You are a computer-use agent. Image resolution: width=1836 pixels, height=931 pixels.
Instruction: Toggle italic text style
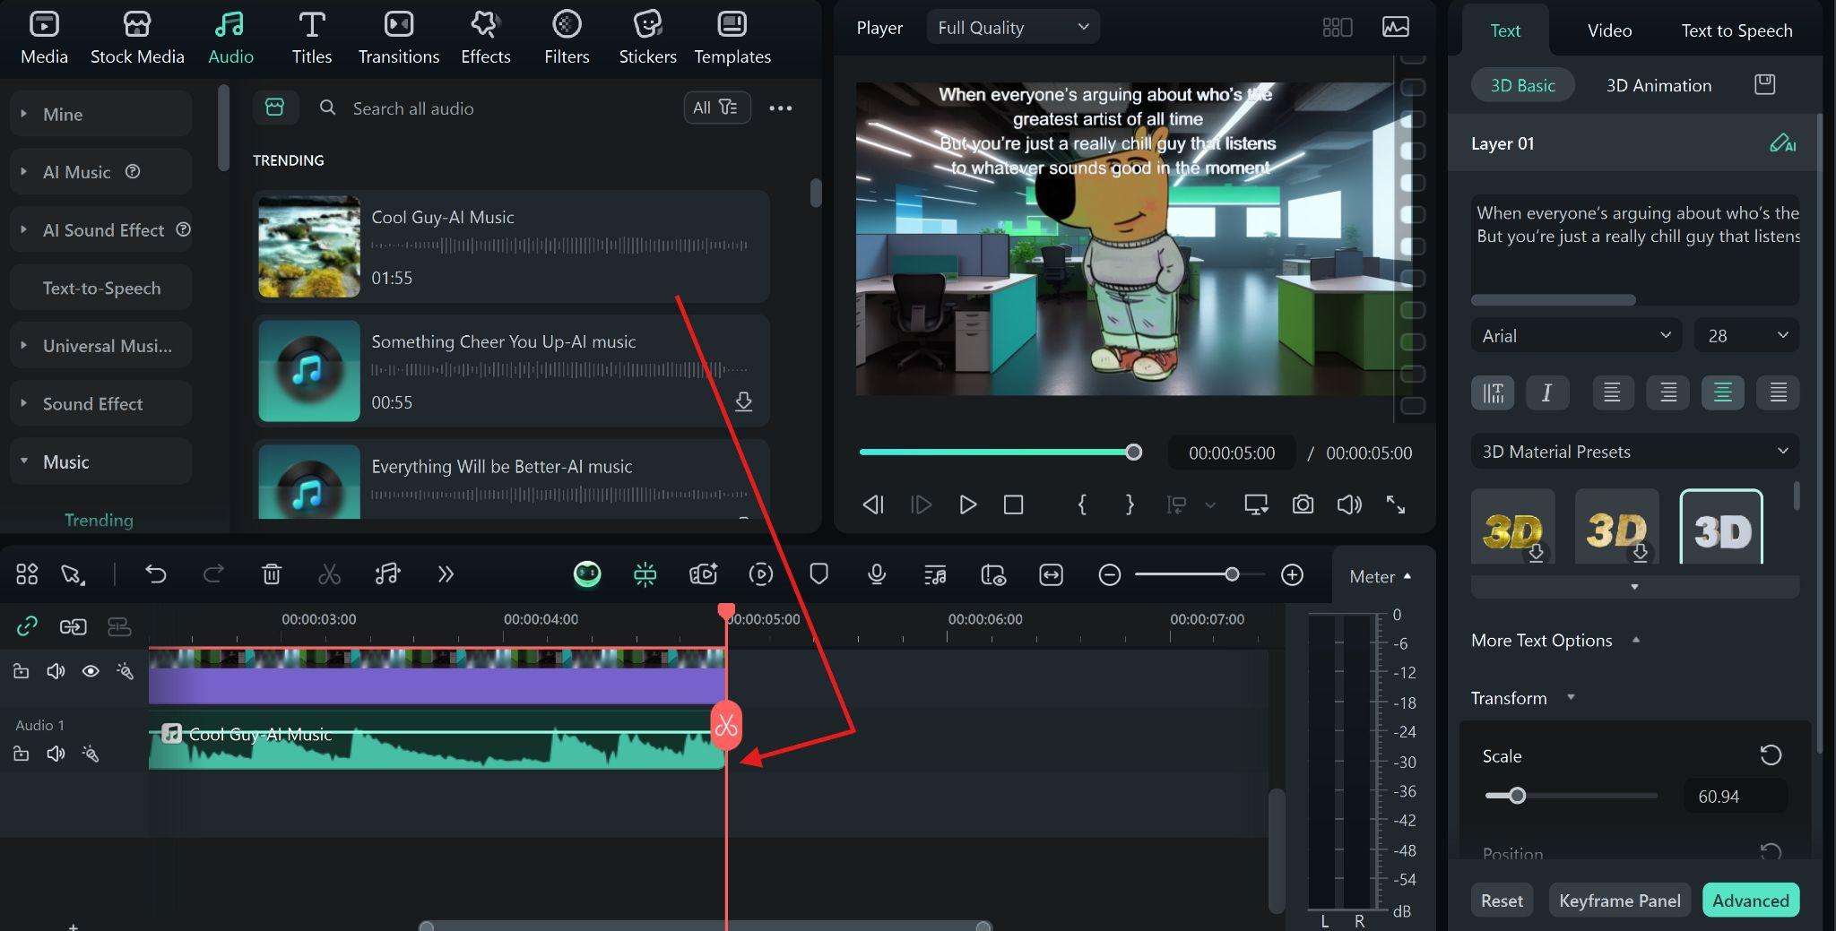1546,392
